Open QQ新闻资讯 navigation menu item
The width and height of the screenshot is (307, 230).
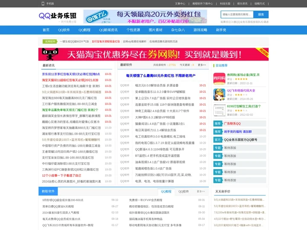[x=108, y=30]
